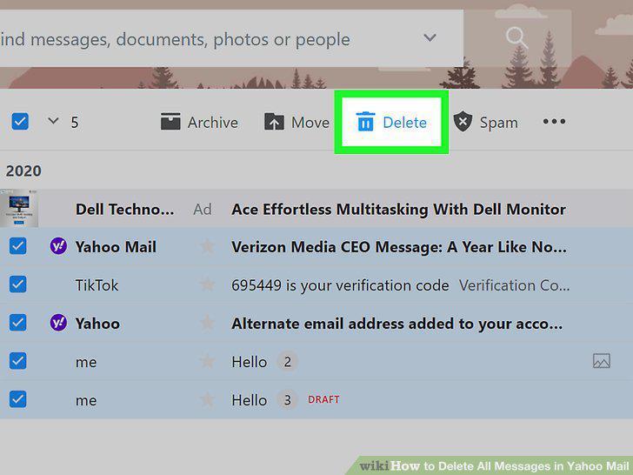Click the Spam shield icon
633x475 pixels.
463,122
